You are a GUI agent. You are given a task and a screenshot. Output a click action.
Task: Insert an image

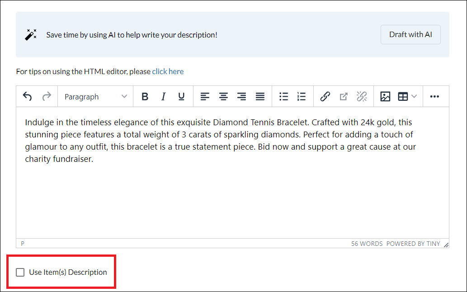(x=385, y=96)
